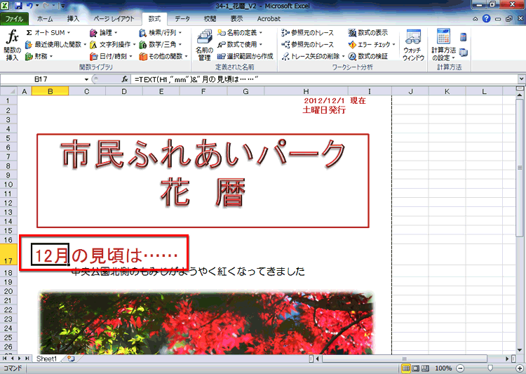Open the File (ファイル) tab
This screenshot has height=374, width=526.
coord(14,19)
